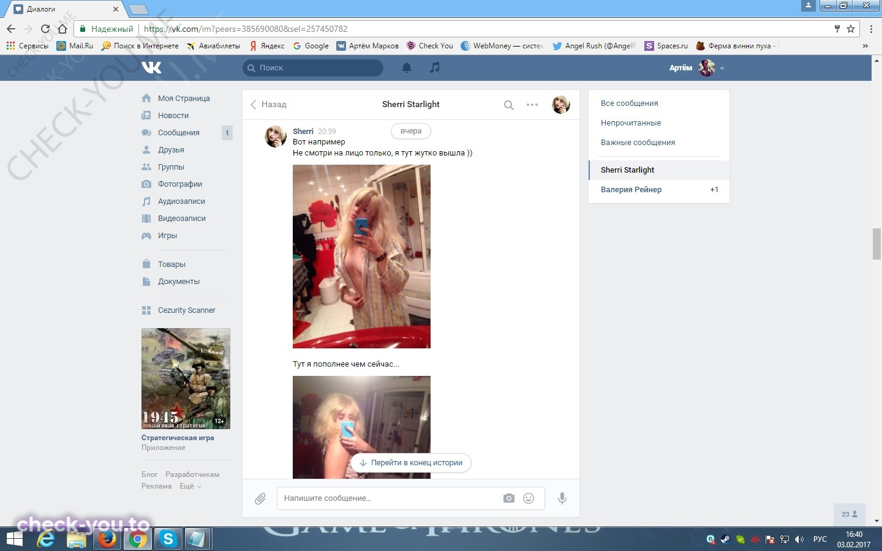This screenshot has width=882, height=551.
Task: Open the Стратегическая игра app link
Action: [x=178, y=438]
